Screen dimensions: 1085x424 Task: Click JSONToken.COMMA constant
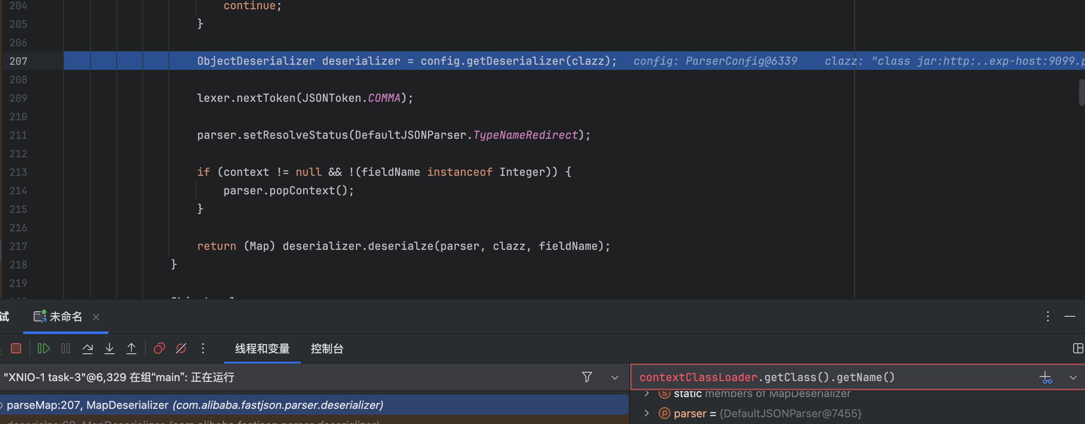point(351,98)
